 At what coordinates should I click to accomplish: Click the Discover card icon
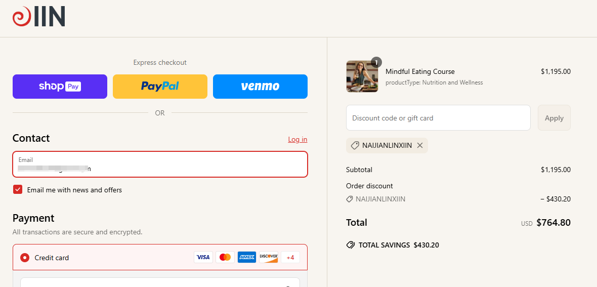[x=269, y=257]
